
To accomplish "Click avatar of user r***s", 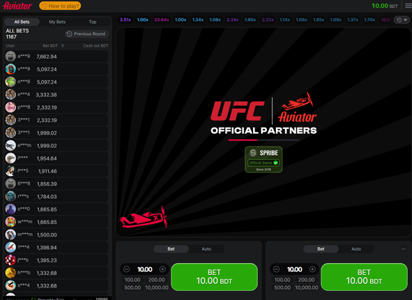I will coord(10,197).
